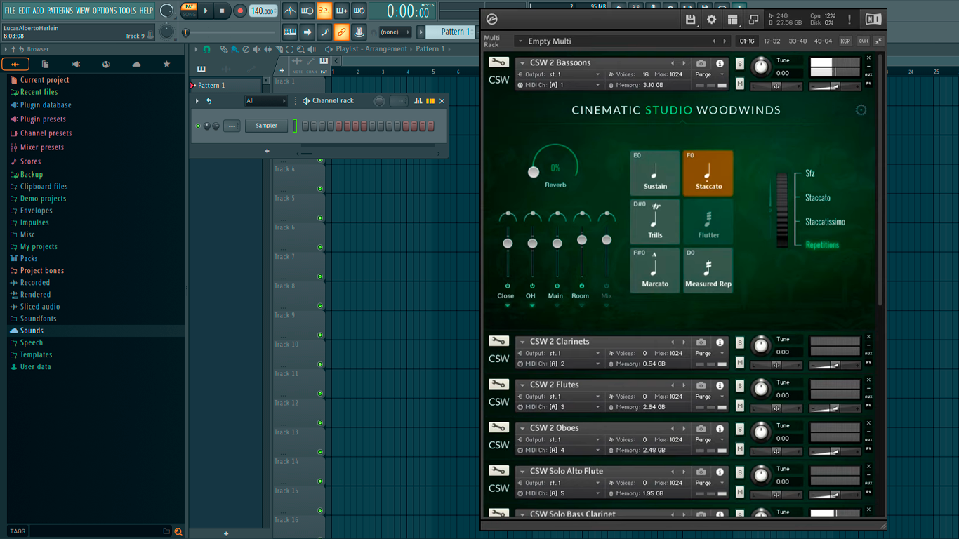Switch the PAT/SONG mode toggle
The height and width of the screenshot is (539, 959).
point(189,11)
